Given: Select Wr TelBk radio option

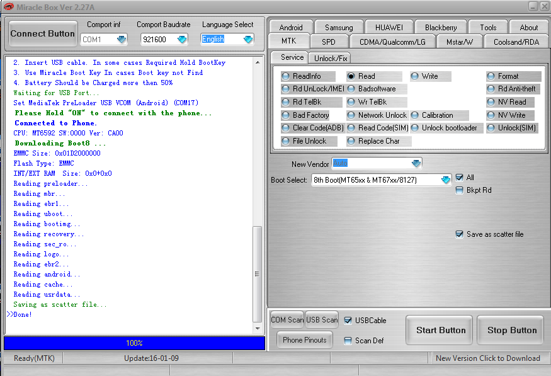Looking at the screenshot, I should tap(351, 102).
